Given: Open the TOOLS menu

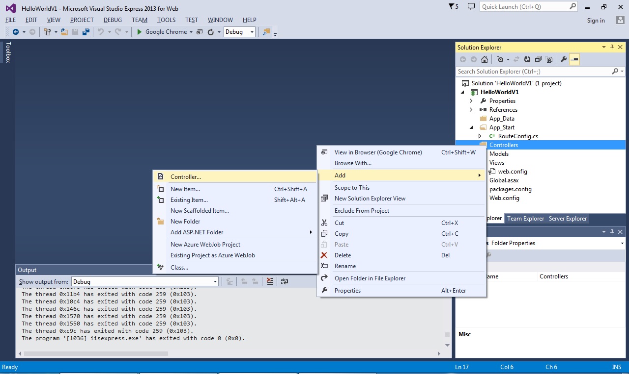Looking at the screenshot, I should point(166,20).
